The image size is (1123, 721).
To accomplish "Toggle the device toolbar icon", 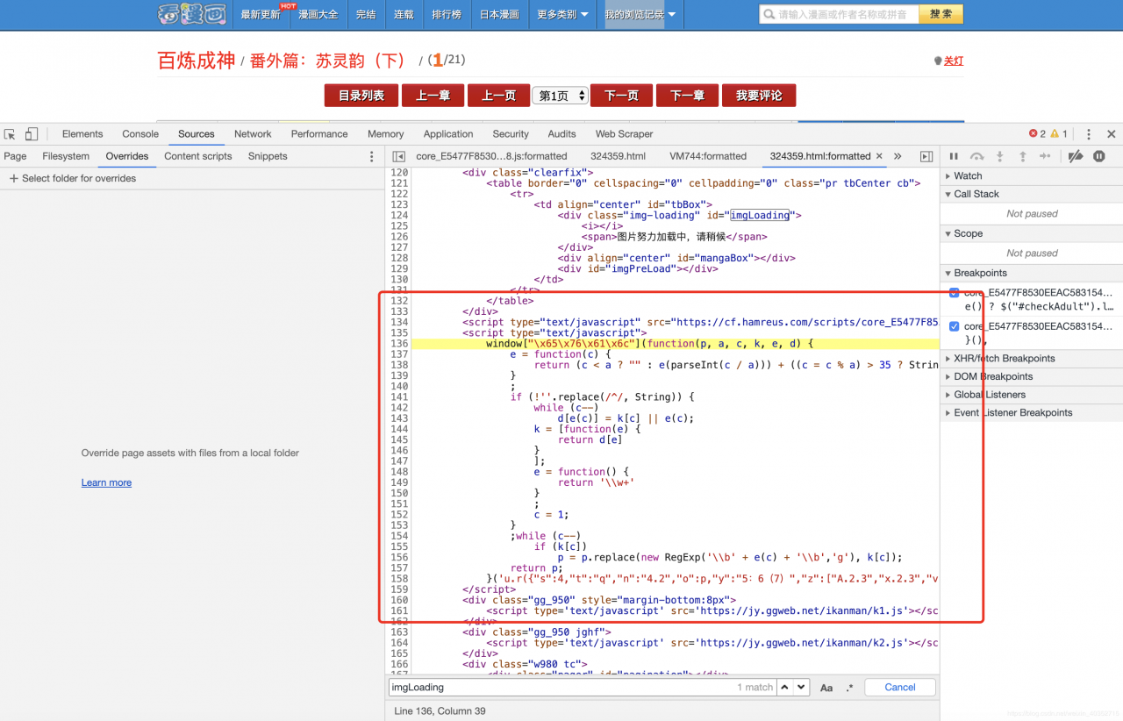I will 32,134.
